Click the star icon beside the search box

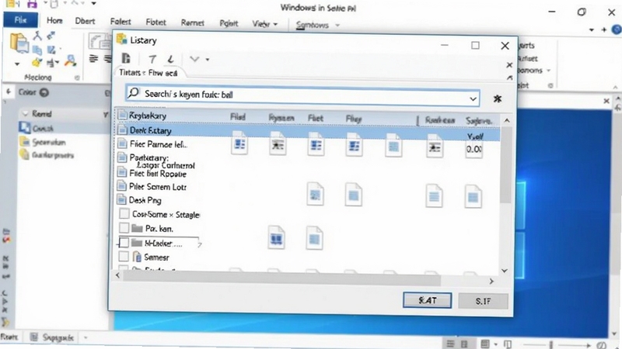[498, 98]
